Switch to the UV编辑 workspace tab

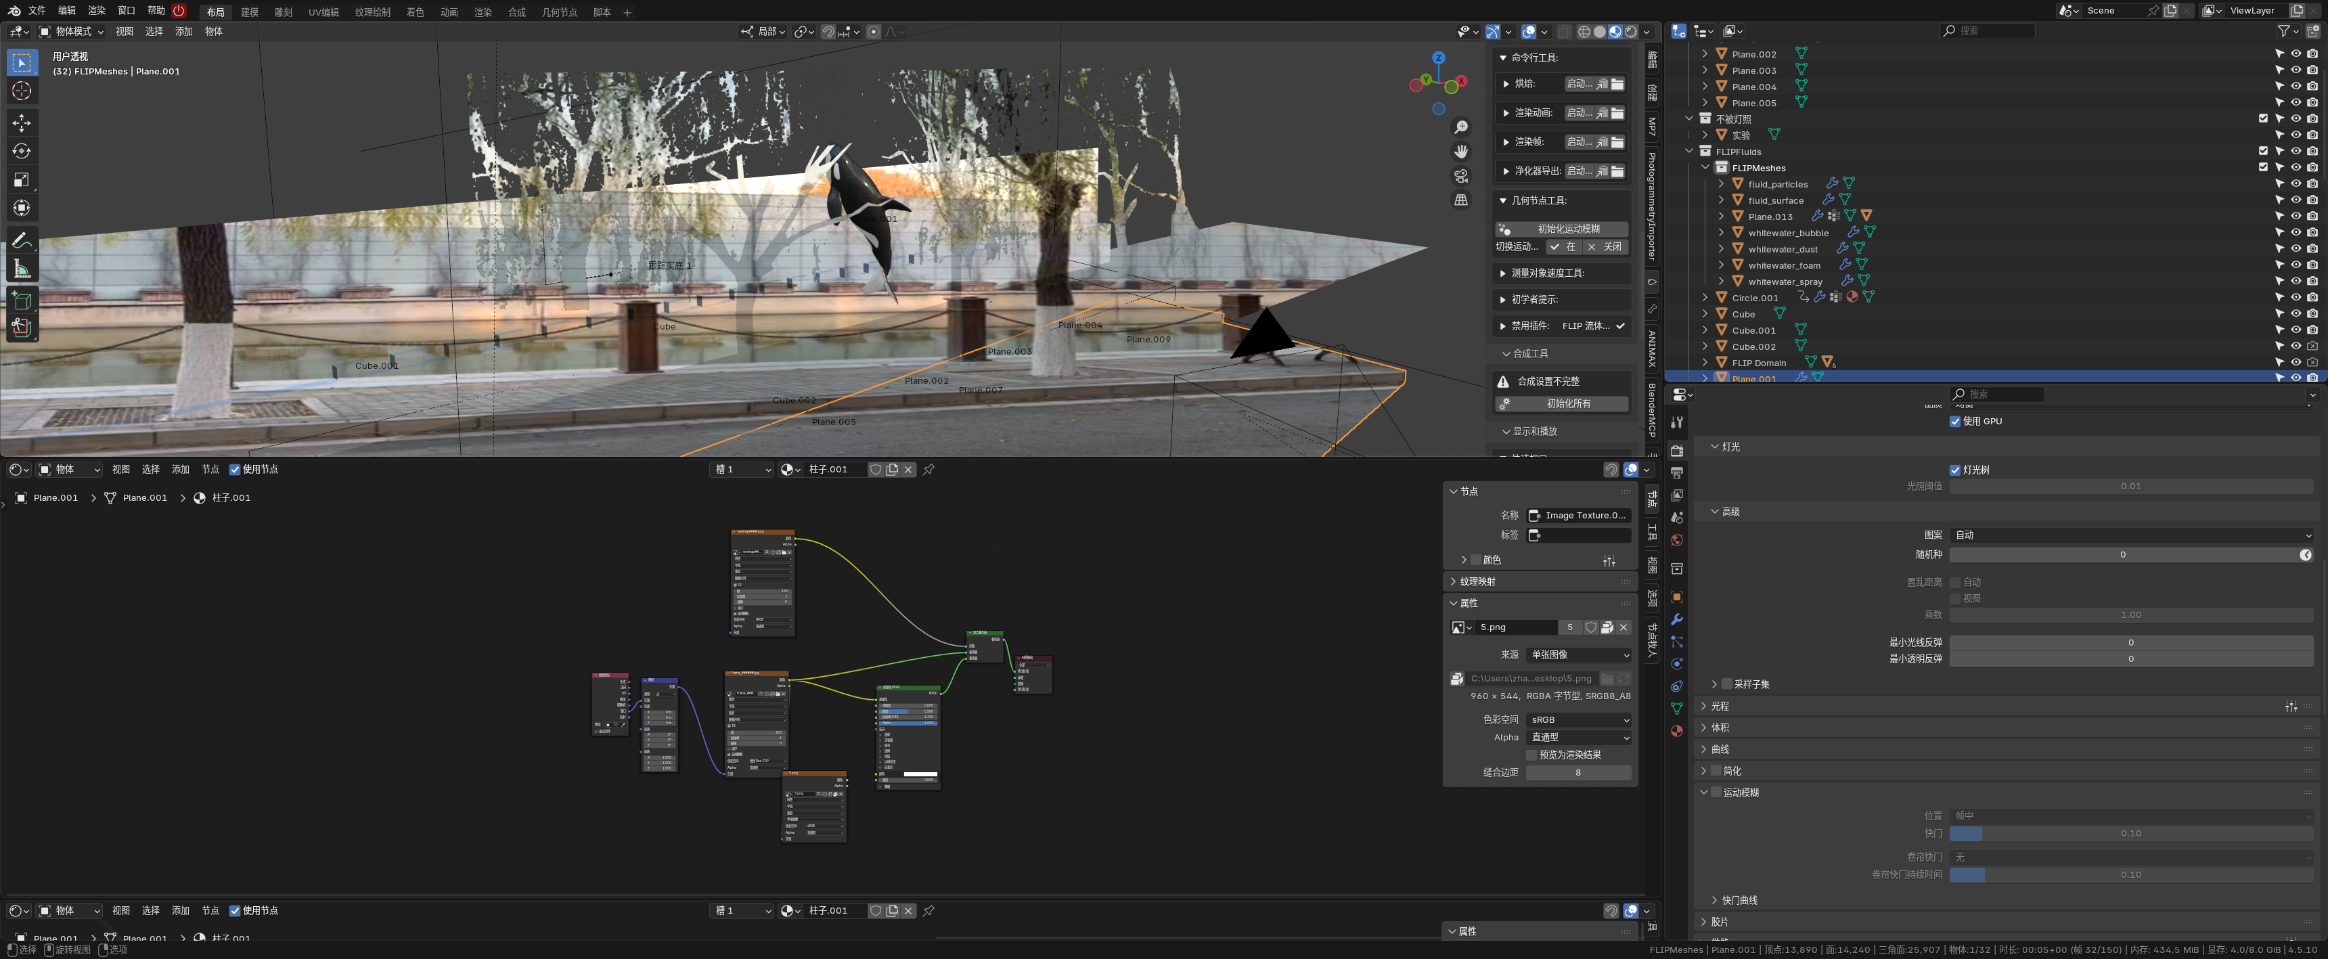click(x=323, y=12)
